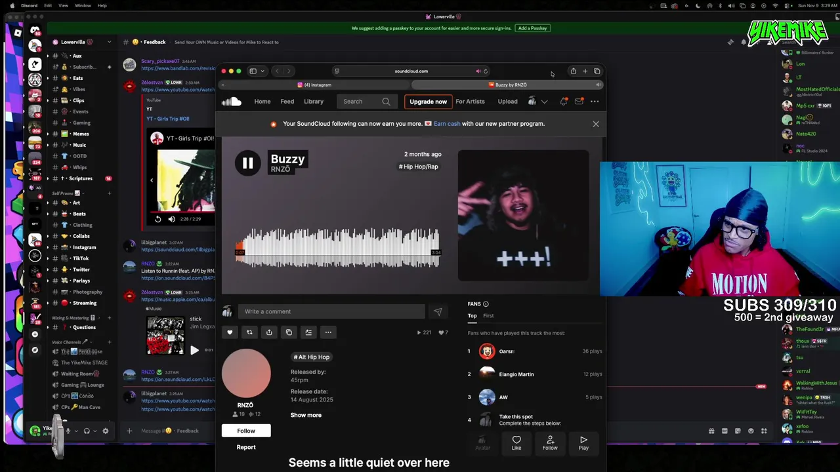Screen dimensions: 840x472
Task: Click the Upgrade now button
Action: (428, 102)
